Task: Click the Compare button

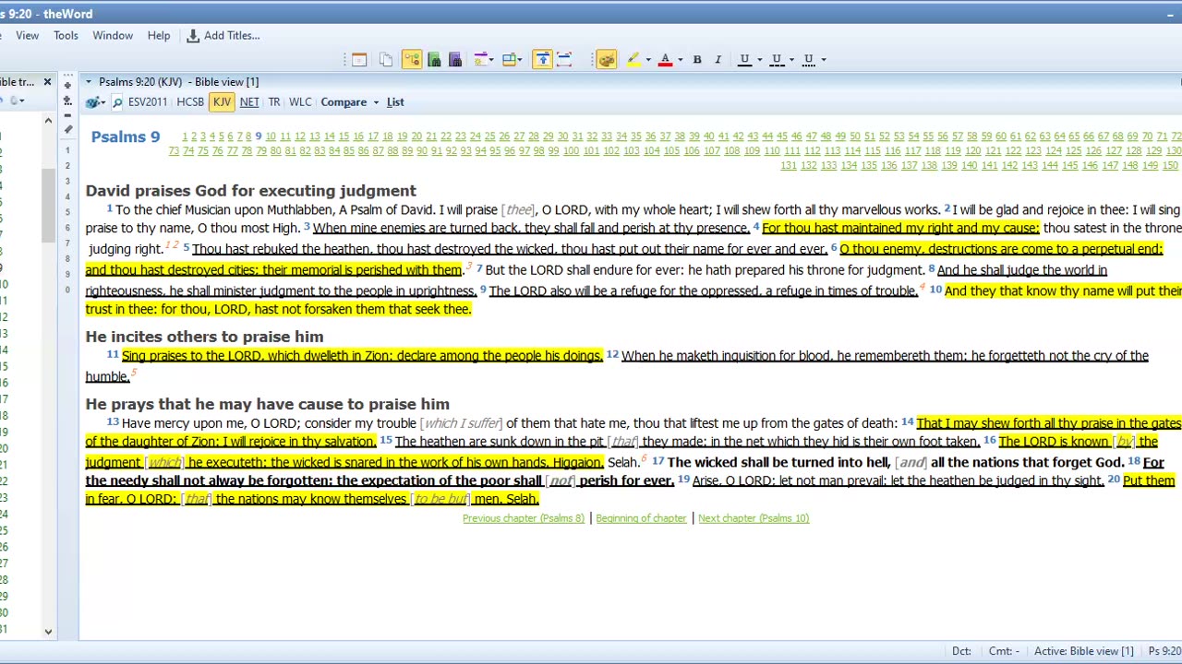Action: coord(344,102)
